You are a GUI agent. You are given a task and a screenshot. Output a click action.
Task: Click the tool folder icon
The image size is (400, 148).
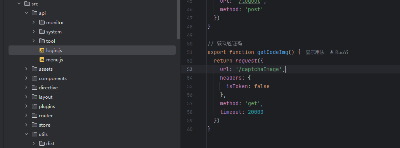click(42, 41)
